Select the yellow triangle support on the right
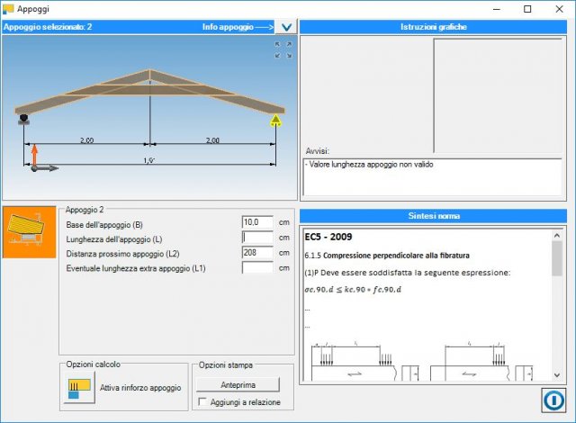The width and height of the screenshot is (576, 423). pos(276,119)
